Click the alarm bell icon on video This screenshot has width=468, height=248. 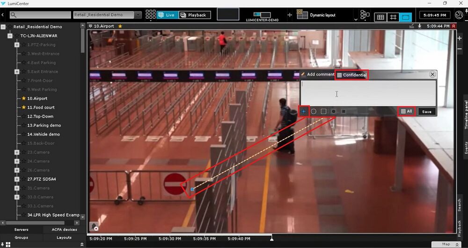[94, 227]
